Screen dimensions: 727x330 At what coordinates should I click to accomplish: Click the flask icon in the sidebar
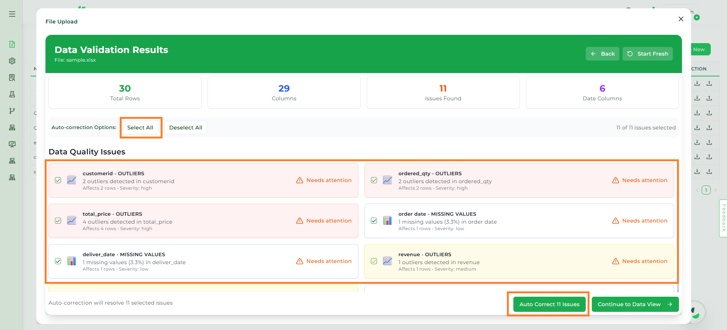click(12, 94)
